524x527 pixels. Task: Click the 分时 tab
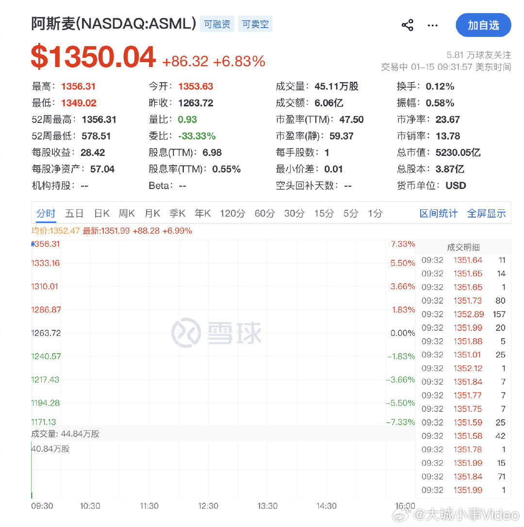tap(46, 213)
